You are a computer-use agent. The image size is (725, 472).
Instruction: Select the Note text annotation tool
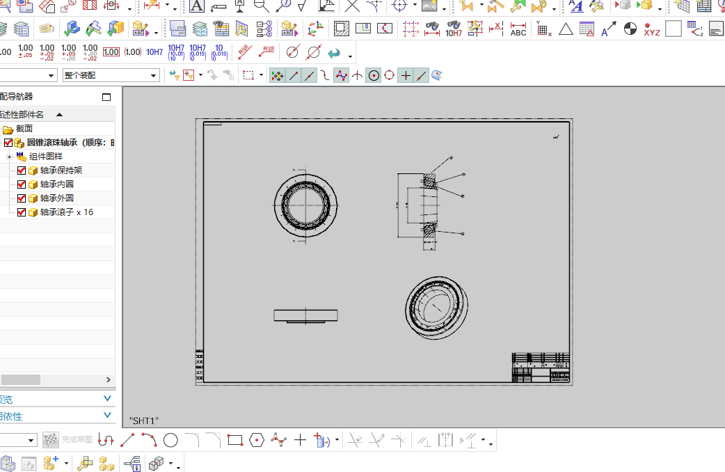(196, 6)
